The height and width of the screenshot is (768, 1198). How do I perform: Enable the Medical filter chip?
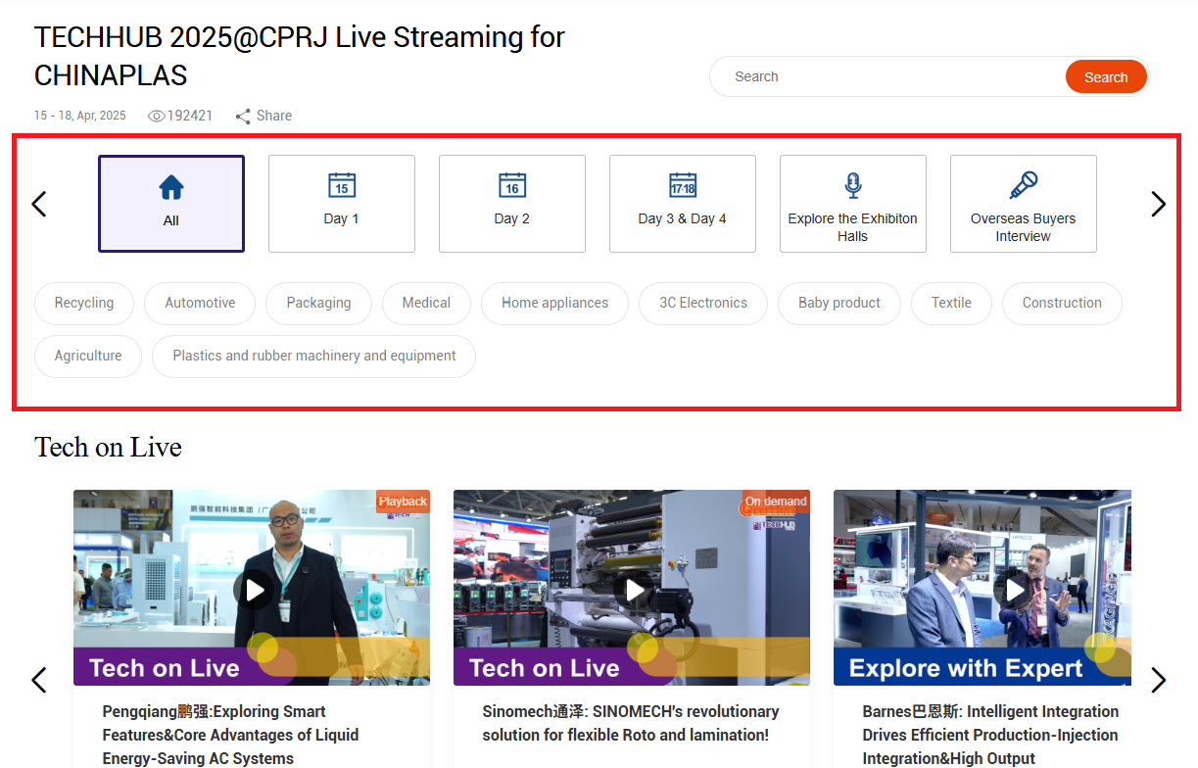(x=426, y=304)
